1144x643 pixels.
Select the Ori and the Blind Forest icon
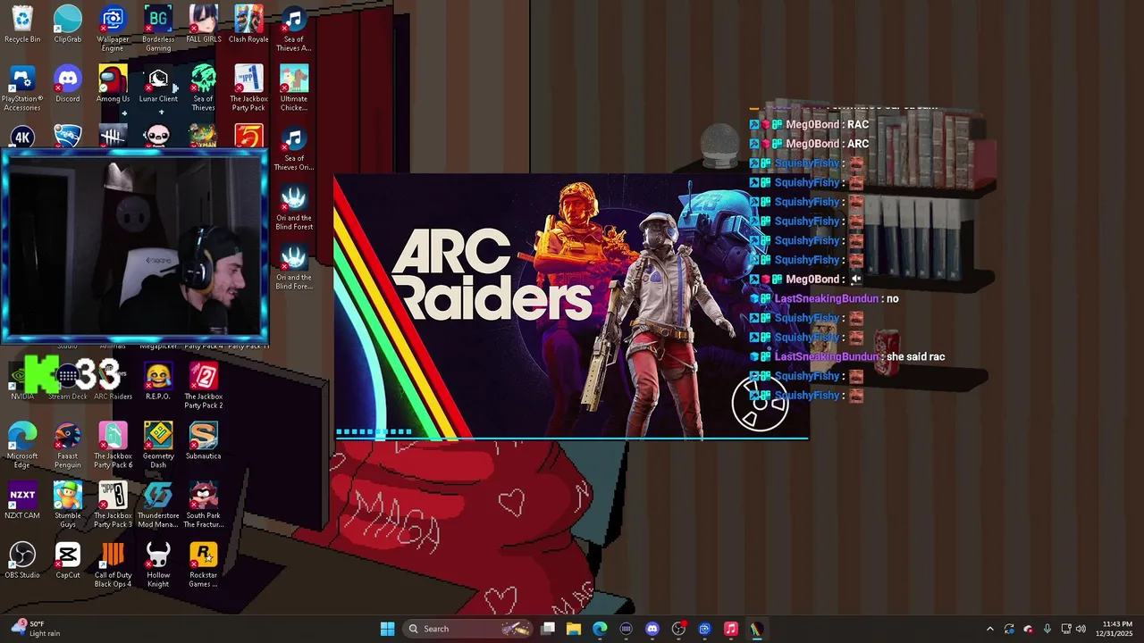point(294,209)
